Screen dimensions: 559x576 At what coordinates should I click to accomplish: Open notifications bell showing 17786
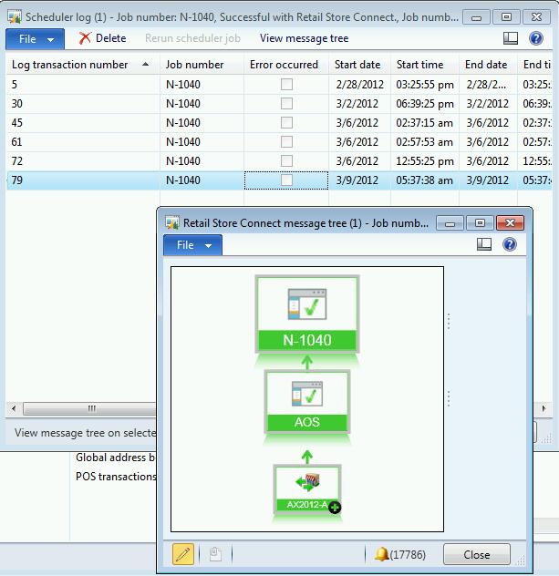(382, 554)
